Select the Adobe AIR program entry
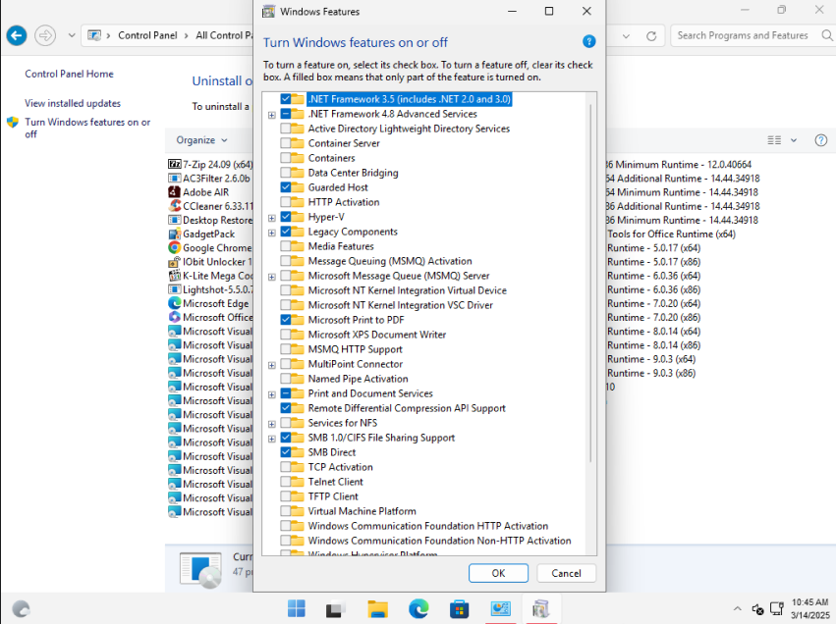The width and height of the screenshot is (836, 624). [198, 192]
